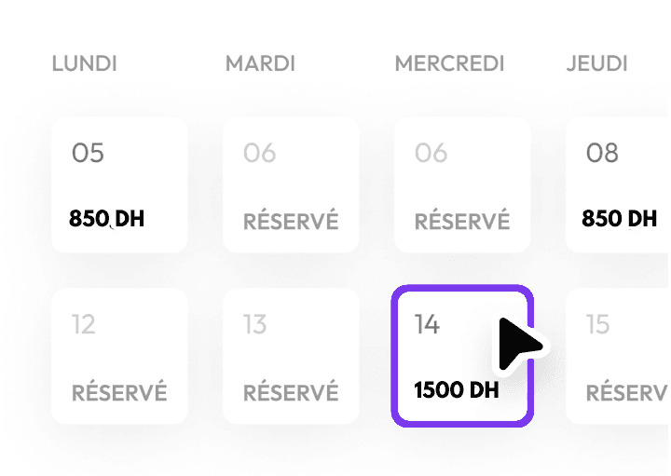Click the LUNDI column header

(x=84, y=64)
